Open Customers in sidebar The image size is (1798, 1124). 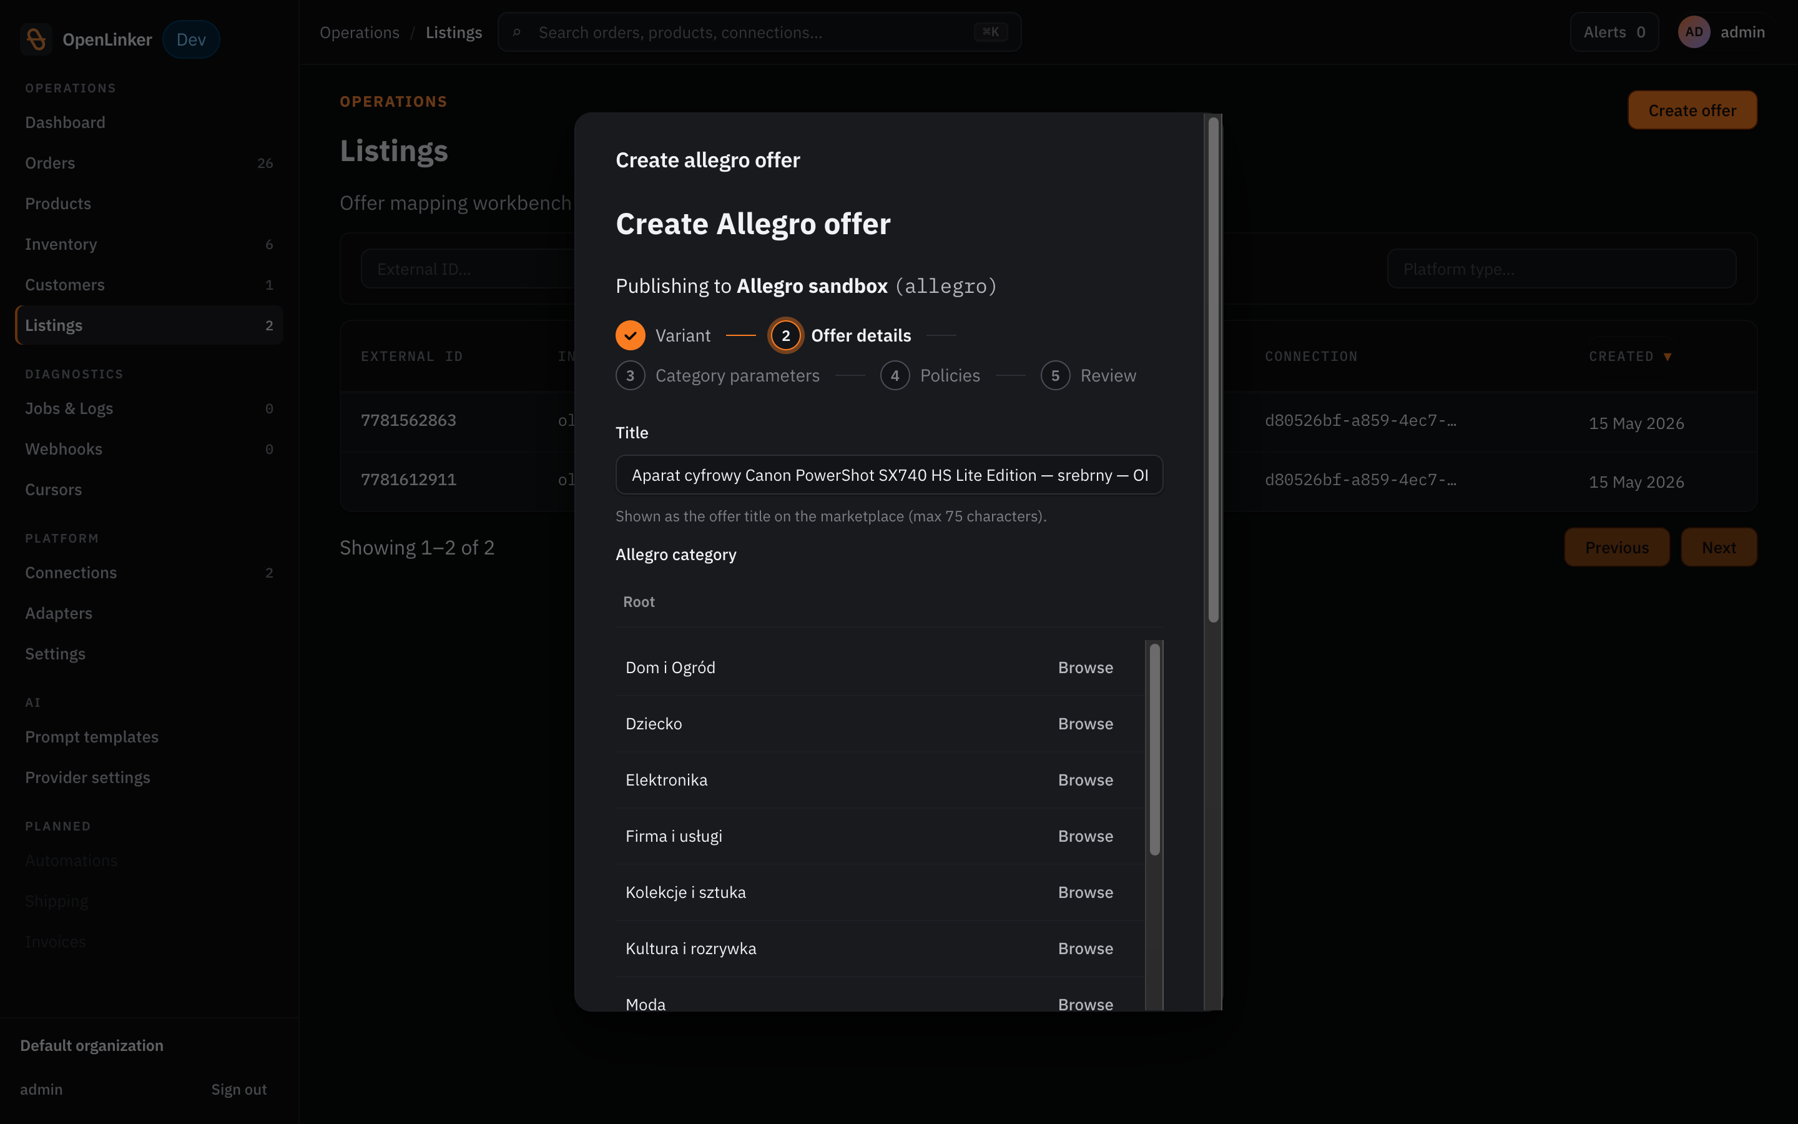tap(149, 285)
